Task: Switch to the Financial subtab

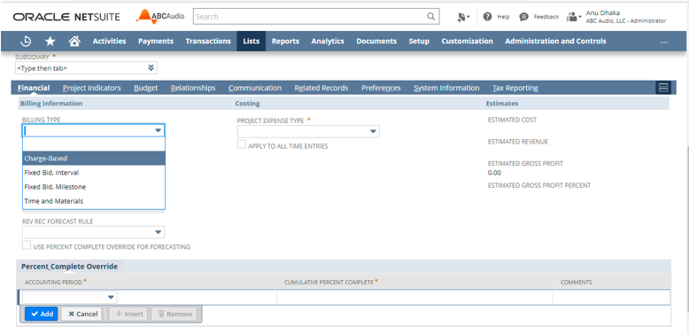Action: pos(34,88)
